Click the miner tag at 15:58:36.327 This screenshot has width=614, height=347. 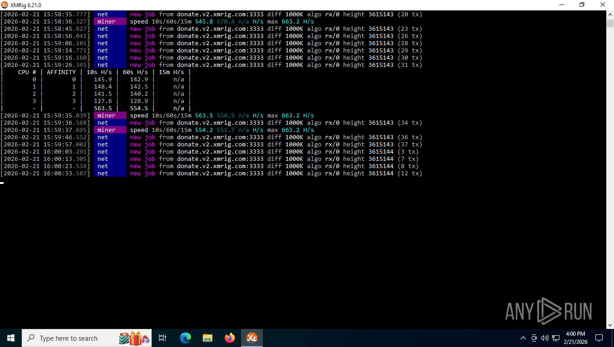(110, 22)
